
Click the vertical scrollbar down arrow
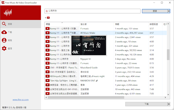(x=168, y=94)
